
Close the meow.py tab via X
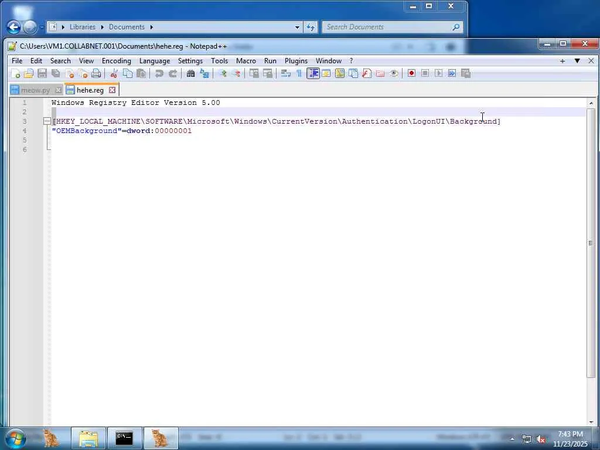59,90
